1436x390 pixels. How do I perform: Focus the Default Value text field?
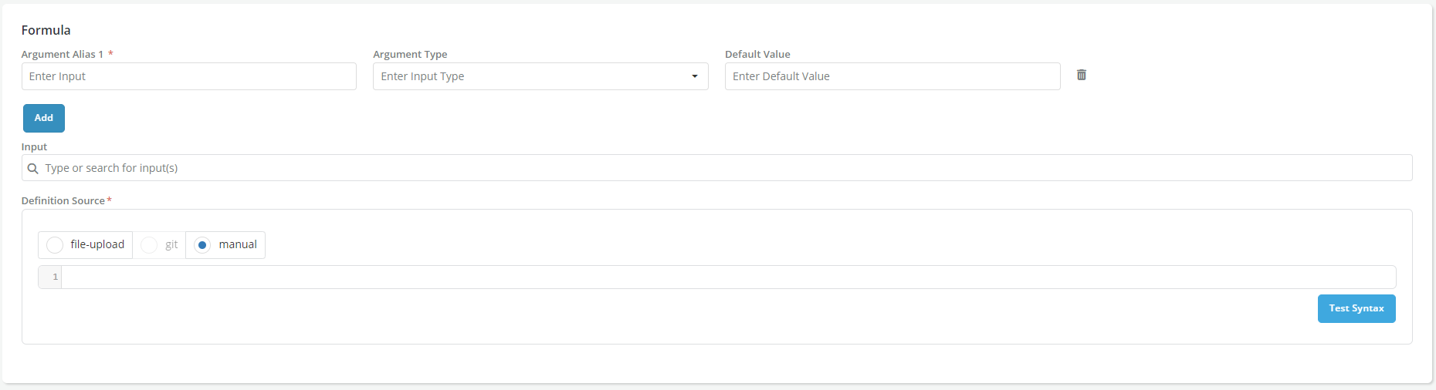click(x=892, y=76)
